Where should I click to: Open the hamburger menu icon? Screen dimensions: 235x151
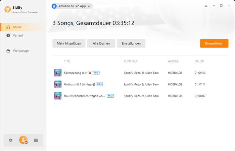pyautogui.click(x=206, y=6)
